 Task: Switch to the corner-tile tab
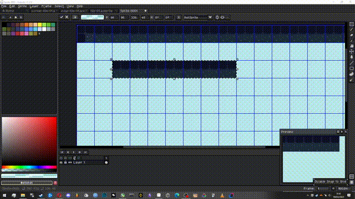[44, 11]
